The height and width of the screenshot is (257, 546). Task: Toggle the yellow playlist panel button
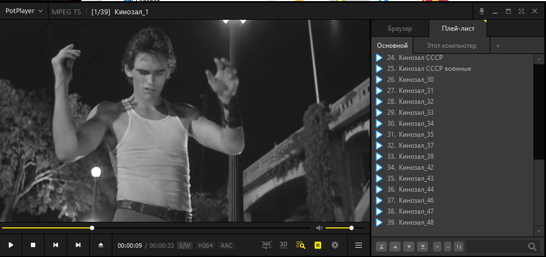coord(317,245)
